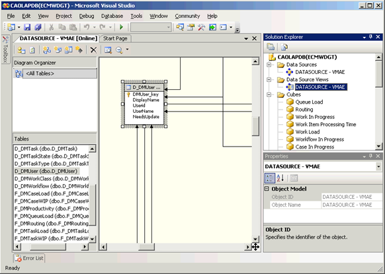
Task: Click the Cut scissors icon
Action: point(52,27)
